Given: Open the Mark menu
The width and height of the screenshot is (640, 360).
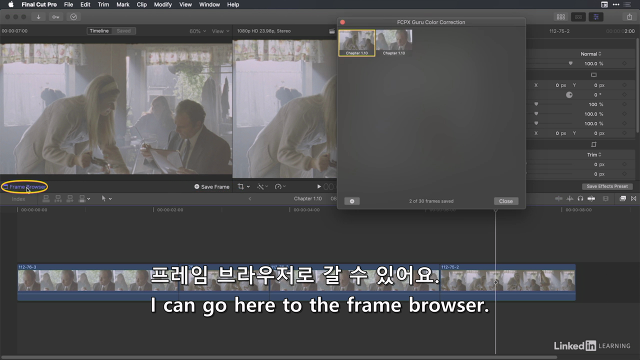Looking at the screenshot, I should coord(123,4).
